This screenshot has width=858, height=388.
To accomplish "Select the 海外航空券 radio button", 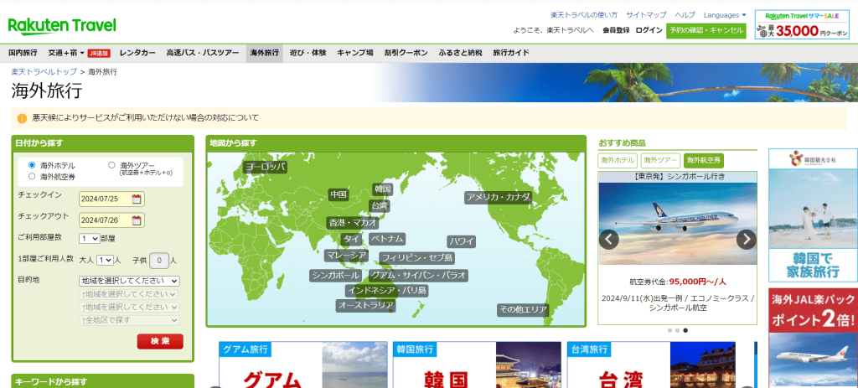I will point(32,176).
